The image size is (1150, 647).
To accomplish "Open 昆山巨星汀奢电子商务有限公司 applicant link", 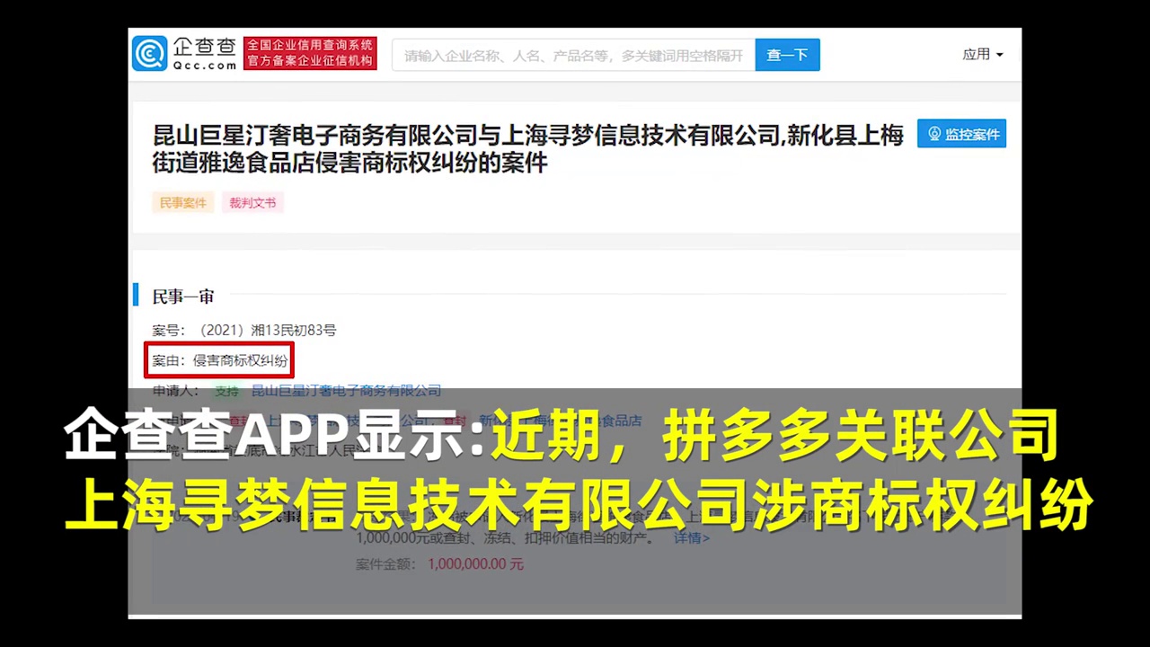I will pos(346,391).
